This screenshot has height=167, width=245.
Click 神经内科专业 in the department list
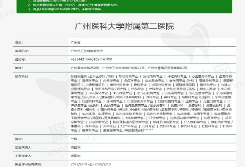(177, 77)
